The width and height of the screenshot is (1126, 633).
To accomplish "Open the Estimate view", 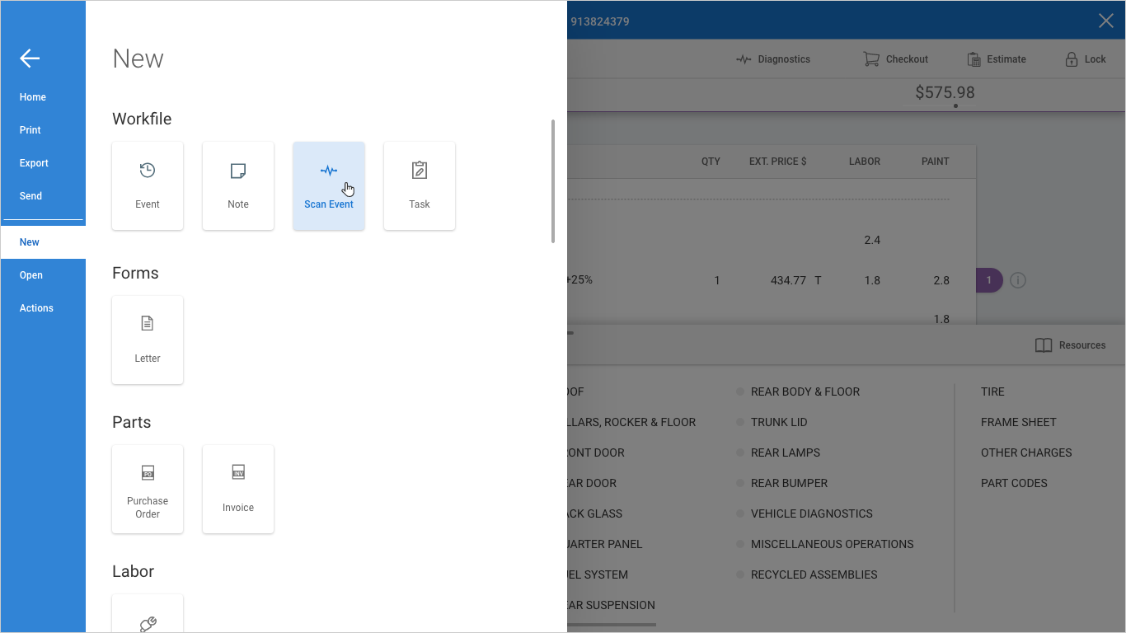I will click(996, 59).
